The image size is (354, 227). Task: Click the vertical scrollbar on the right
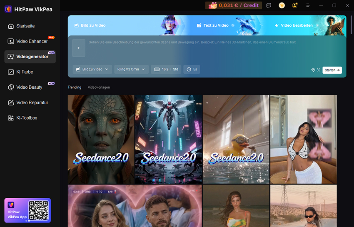pyautogui.click(x=351, y=25)
